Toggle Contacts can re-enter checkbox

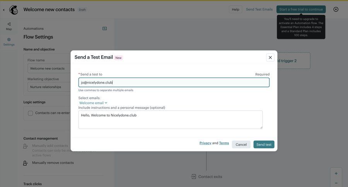tap(31, 113)
